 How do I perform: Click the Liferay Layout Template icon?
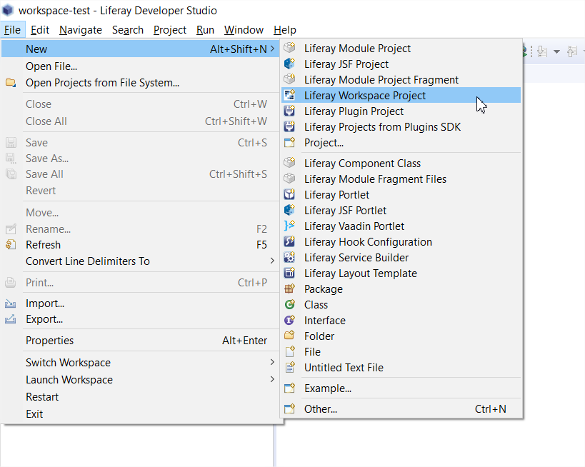(x=289, y=273)
